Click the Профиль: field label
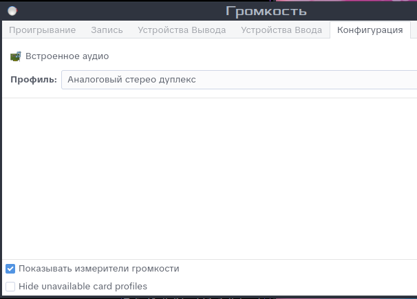 [x=33, y=80]
